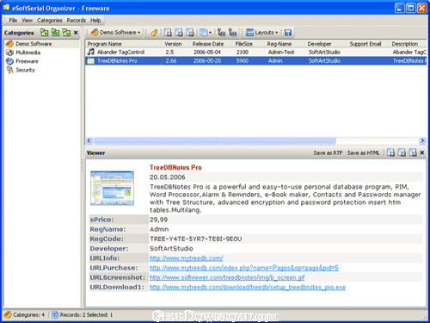Click the FileSize column header

[248, 44]
